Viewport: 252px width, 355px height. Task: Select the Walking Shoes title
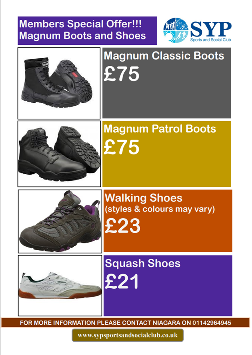point(144,198)
